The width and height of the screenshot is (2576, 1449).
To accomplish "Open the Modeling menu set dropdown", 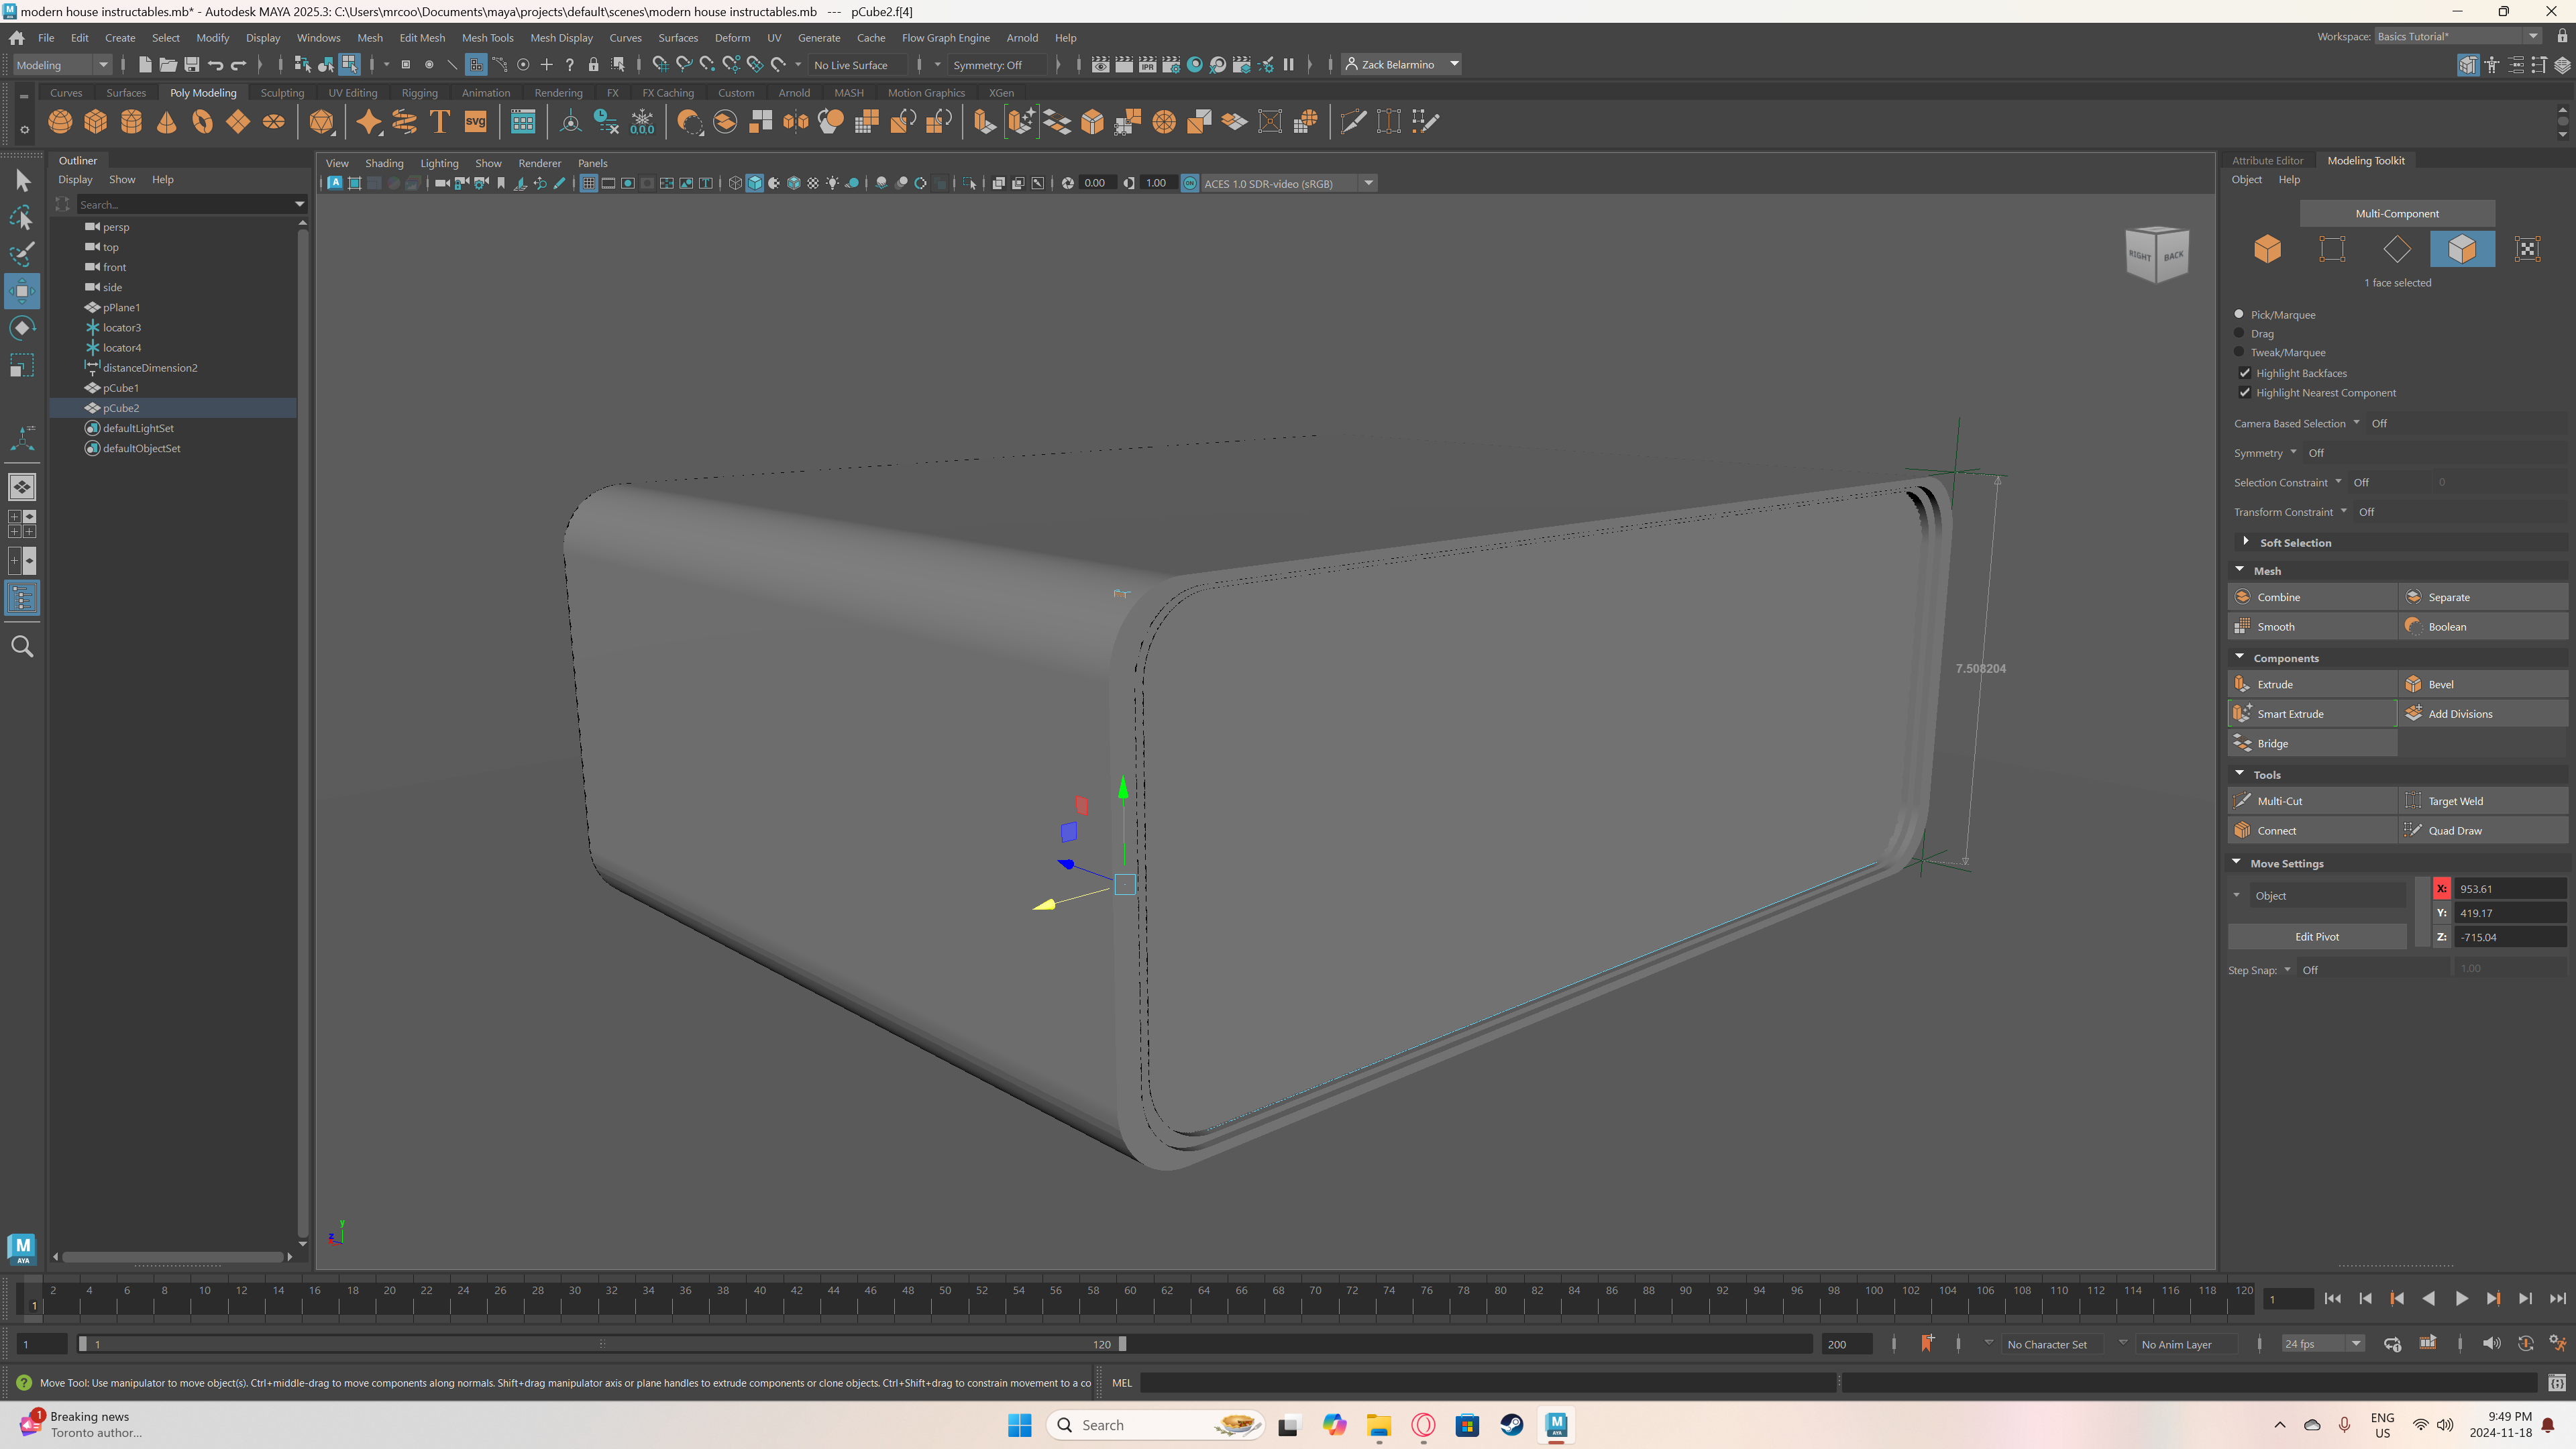I will click(62, 65).
